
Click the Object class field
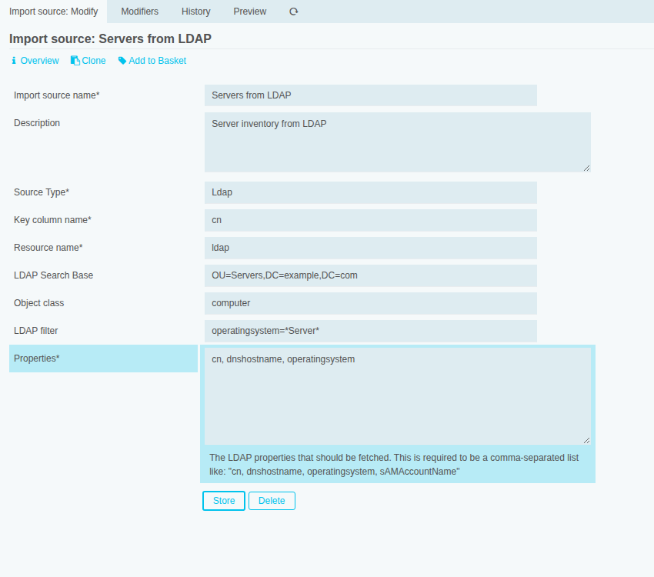point(370,304)
